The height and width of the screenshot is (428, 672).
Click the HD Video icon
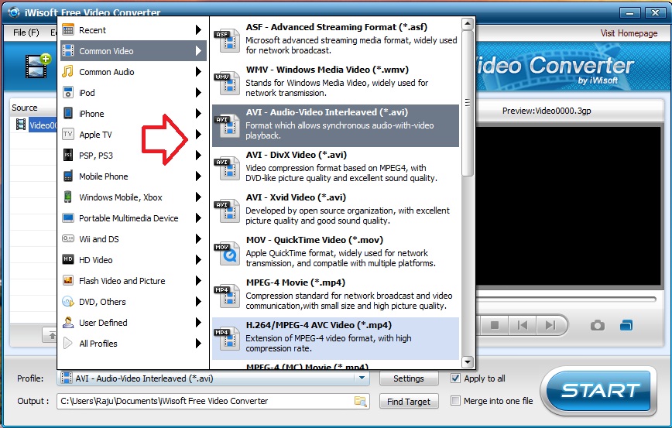pyautogui.click(x=67, y=259)
